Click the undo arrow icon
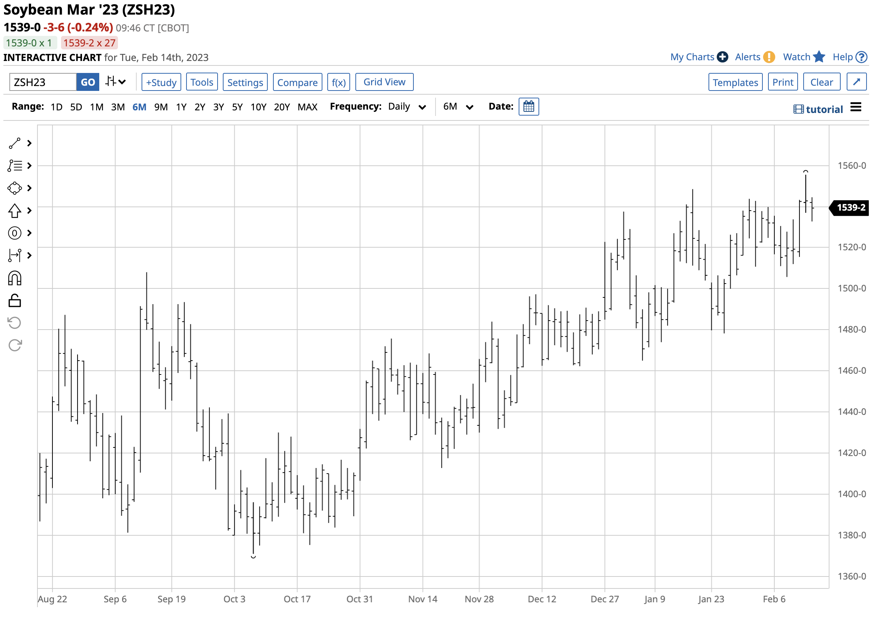 point(15,323)
